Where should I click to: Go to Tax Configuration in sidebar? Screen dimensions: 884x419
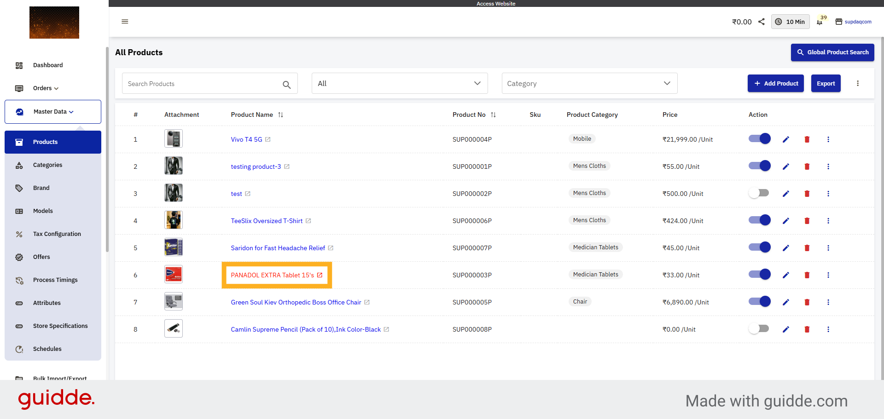(x=57, y=234)
